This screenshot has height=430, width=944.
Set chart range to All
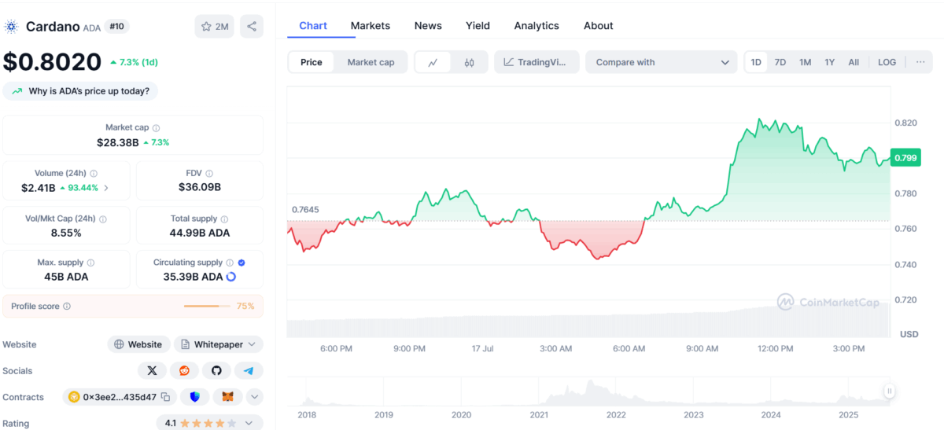[854, 62]
